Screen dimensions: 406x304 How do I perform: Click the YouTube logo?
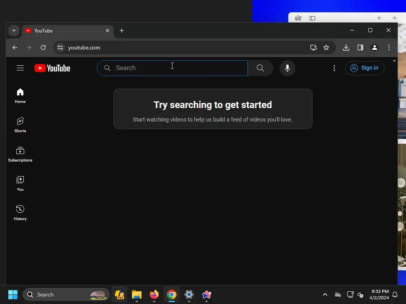click(52, 68)
